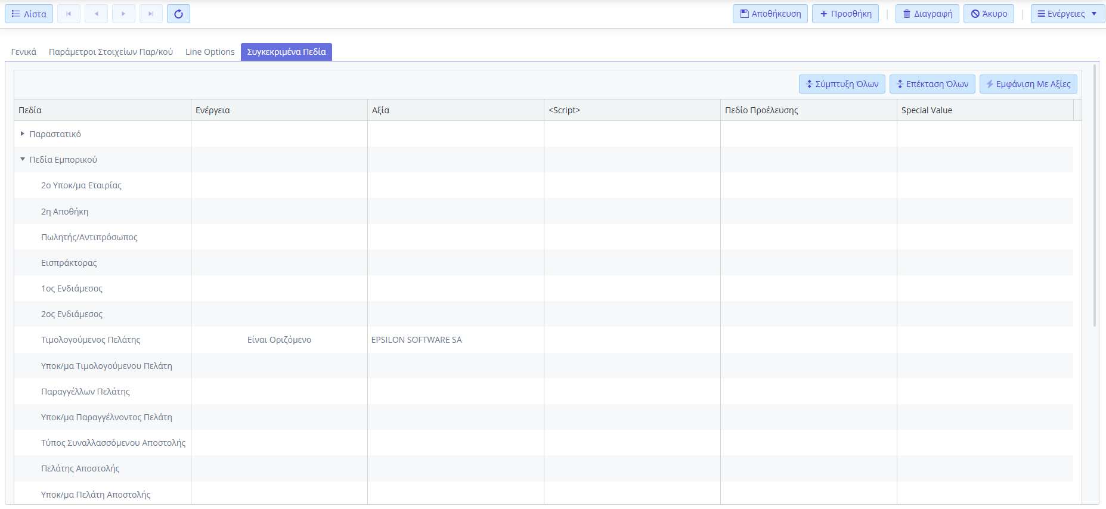Open the Ενέργειες actions dropdown
Screen dimensions: 1106x509
pos(1067,14)
